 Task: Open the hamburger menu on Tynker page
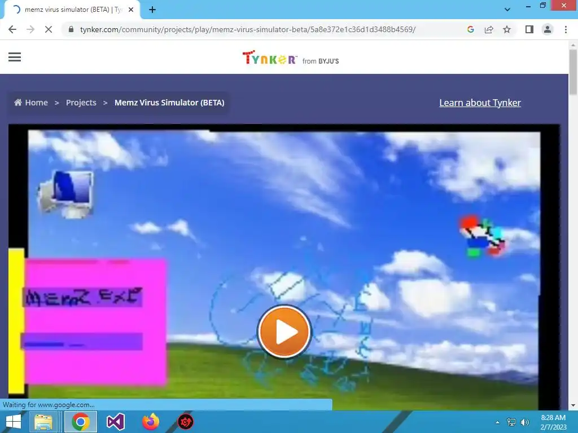15,57
